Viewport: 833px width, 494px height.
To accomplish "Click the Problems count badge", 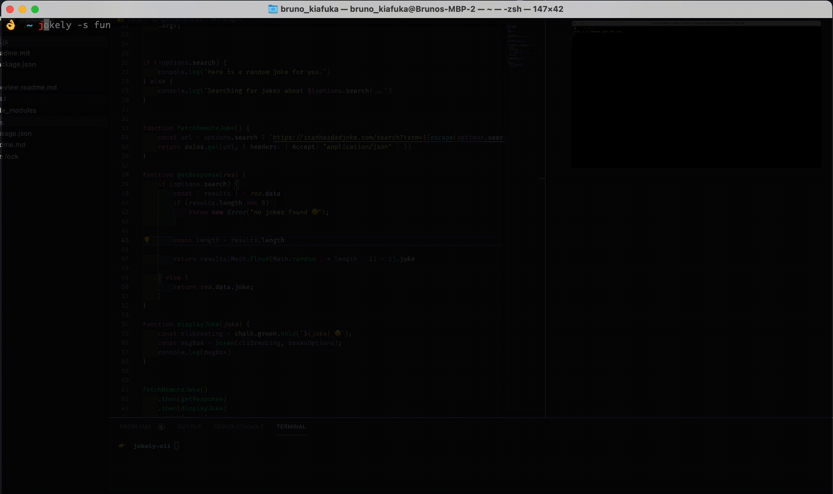I will pos(161,427).
